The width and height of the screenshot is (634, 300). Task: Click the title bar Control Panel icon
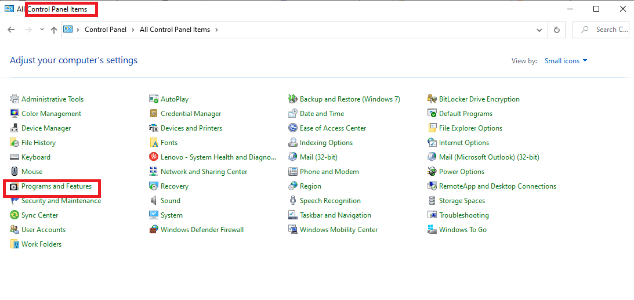pos(9,9)
